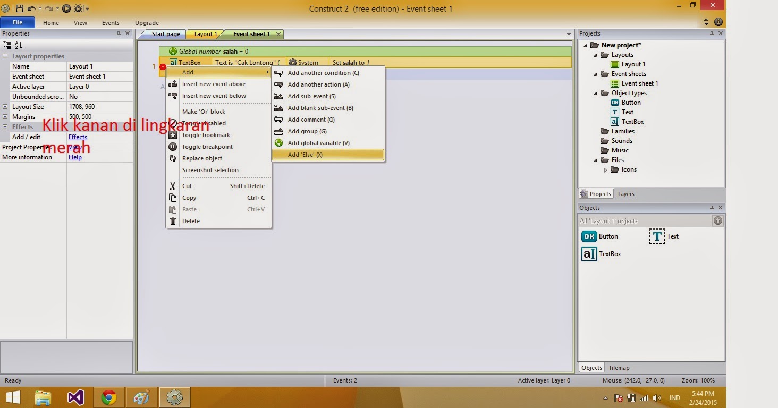Open the customize quick access toolbar dropdown
The width and height of the screenshot is (778, 408).
coord(88,9)
